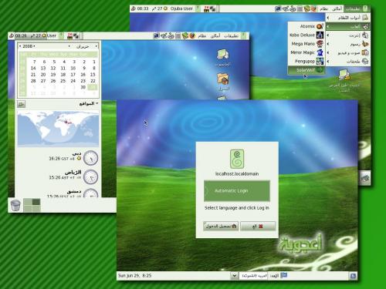Click the month forward arrow at calendar's right edge

(96, 46)
